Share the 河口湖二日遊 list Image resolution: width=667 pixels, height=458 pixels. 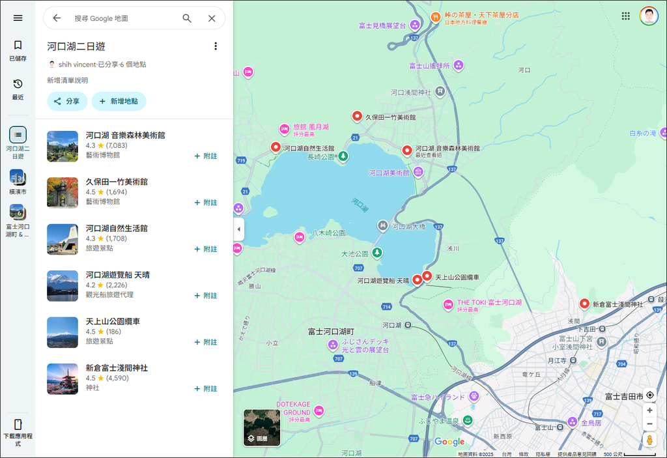click(x=67, y=101)
